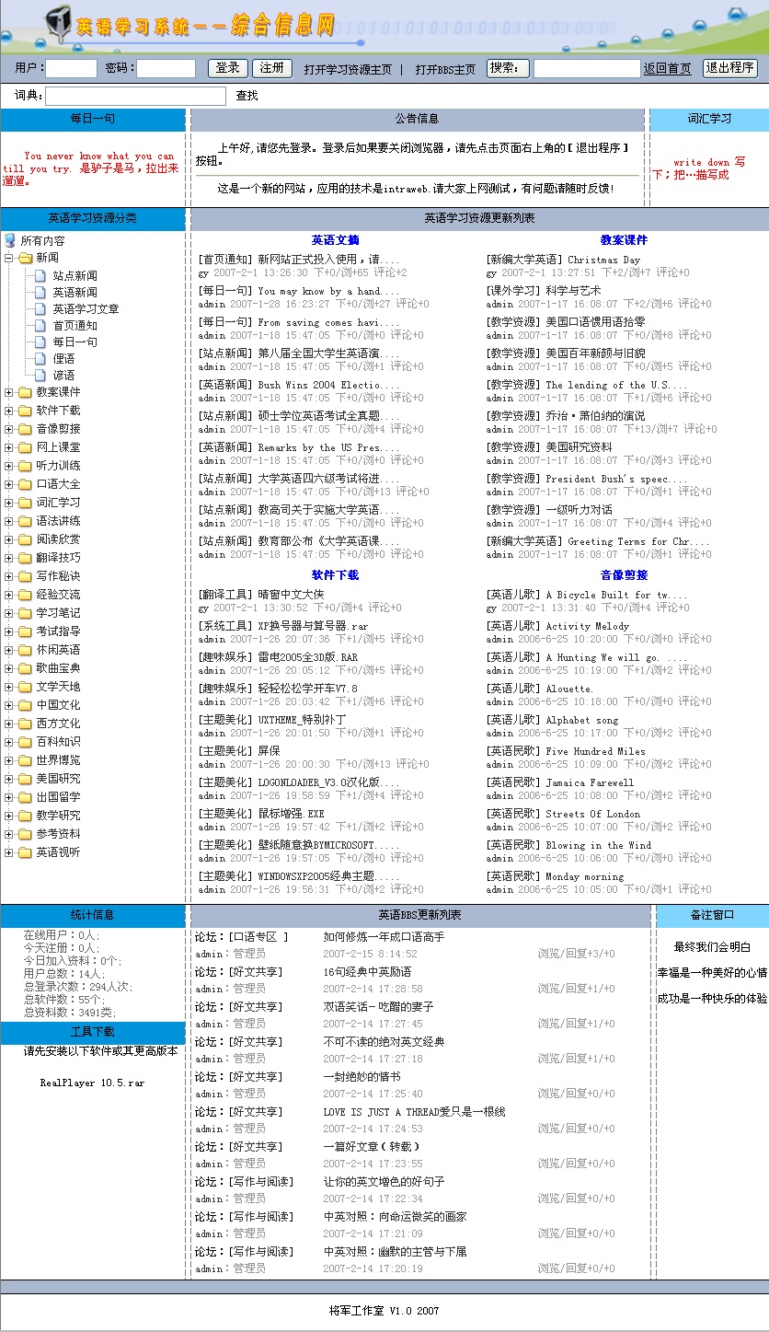Expand the 词汇学习 tree node

(x=9, y=503)
